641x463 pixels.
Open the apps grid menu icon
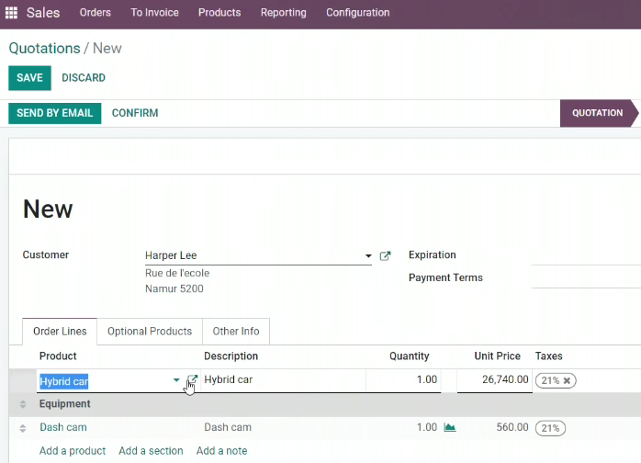(11, 13)
